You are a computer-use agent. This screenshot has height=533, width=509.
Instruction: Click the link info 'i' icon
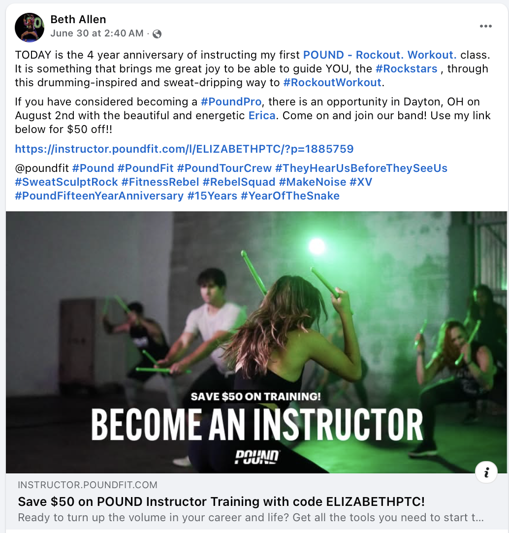[486, 472]
